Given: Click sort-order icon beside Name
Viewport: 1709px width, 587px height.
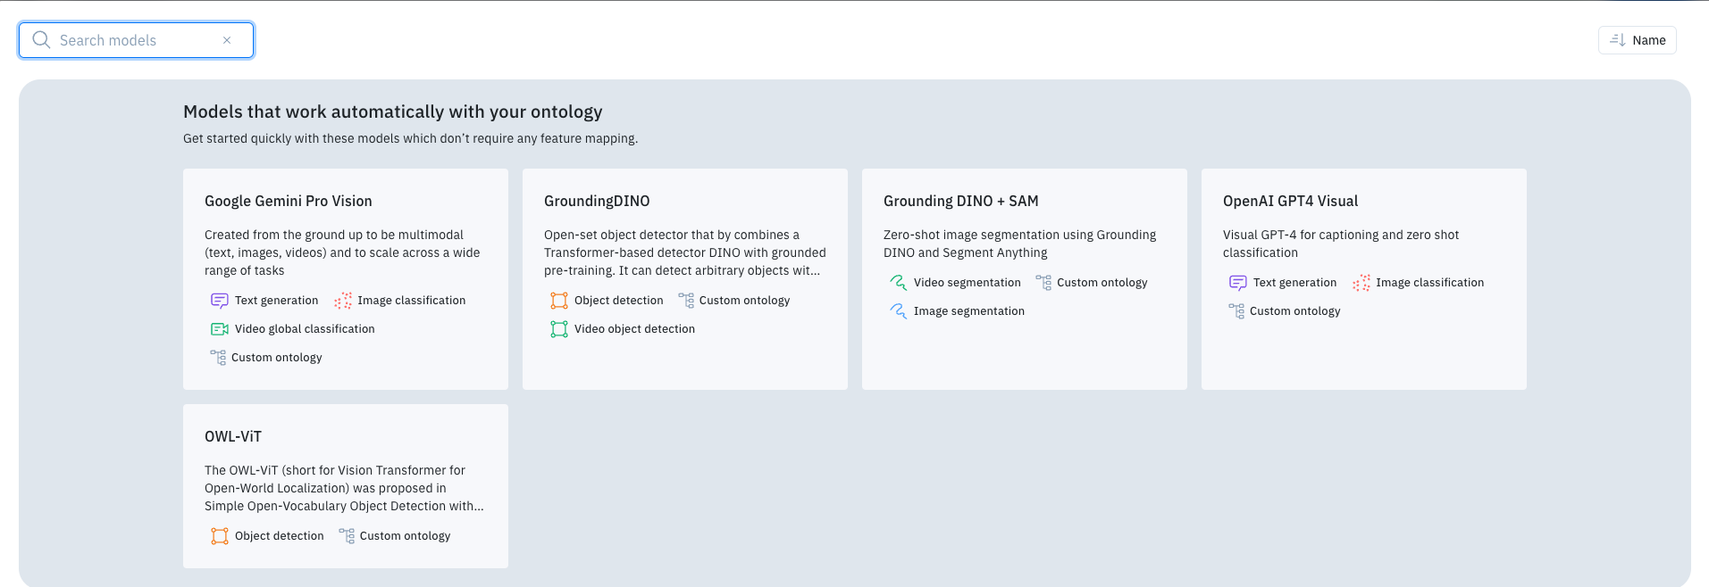Looking at the screenshot, I should coord(1617,40).
